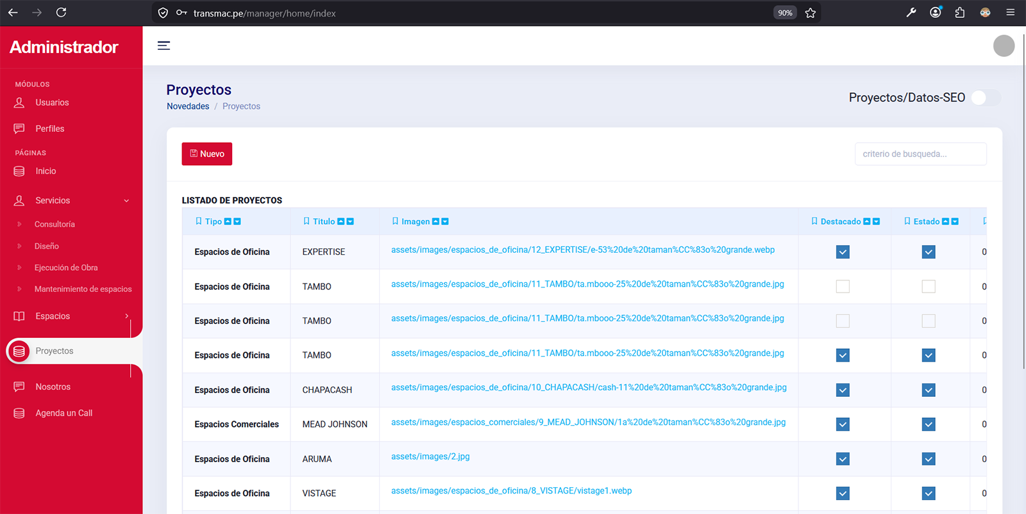Open the EXPERTISE image path link
The image size is (1026, 514).
click(x=583, y=250)
